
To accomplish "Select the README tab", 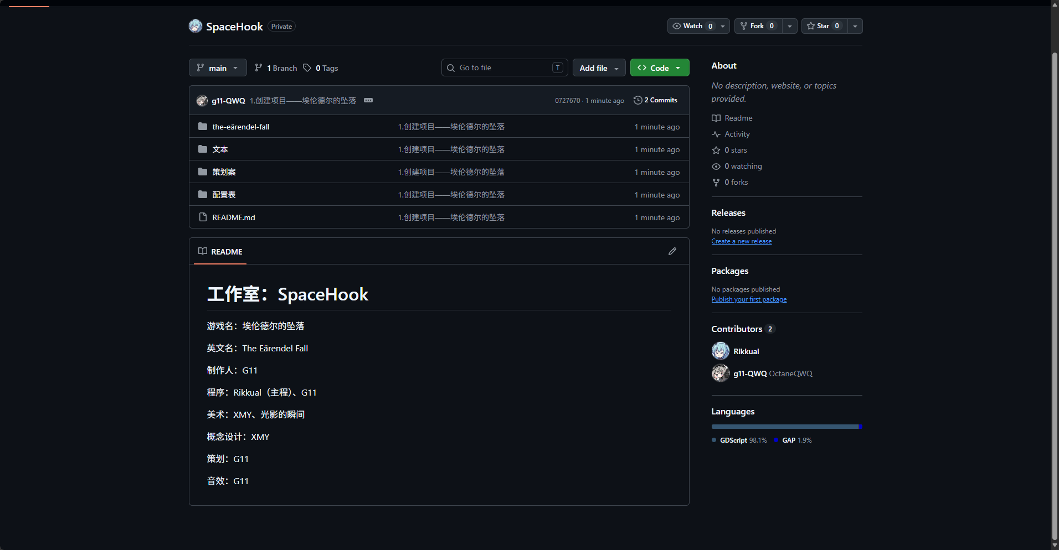I will tap(220, 251).
